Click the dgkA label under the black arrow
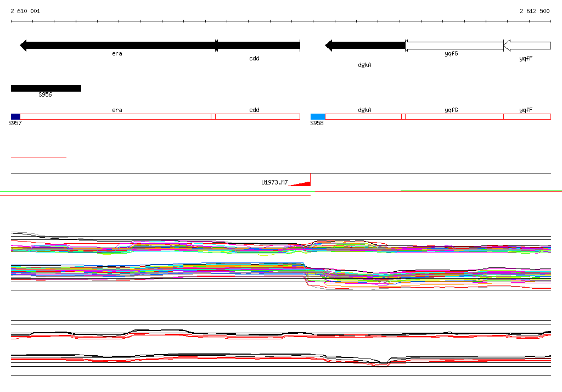Screen dimensions: 562x392 364,65
